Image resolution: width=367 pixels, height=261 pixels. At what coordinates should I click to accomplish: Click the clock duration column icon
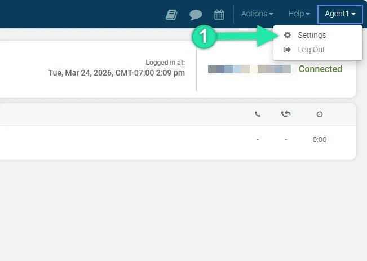(x=320, y=114)
